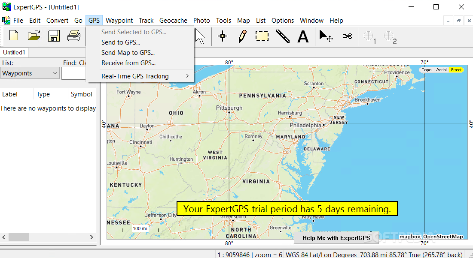The image size is (473, 258).
Task: Select the arrow pointer tool
Action: [x=200, y=36]
